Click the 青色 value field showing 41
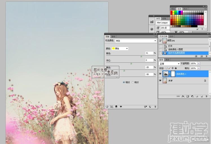This screenshot has height=144, width=211. 149,53
